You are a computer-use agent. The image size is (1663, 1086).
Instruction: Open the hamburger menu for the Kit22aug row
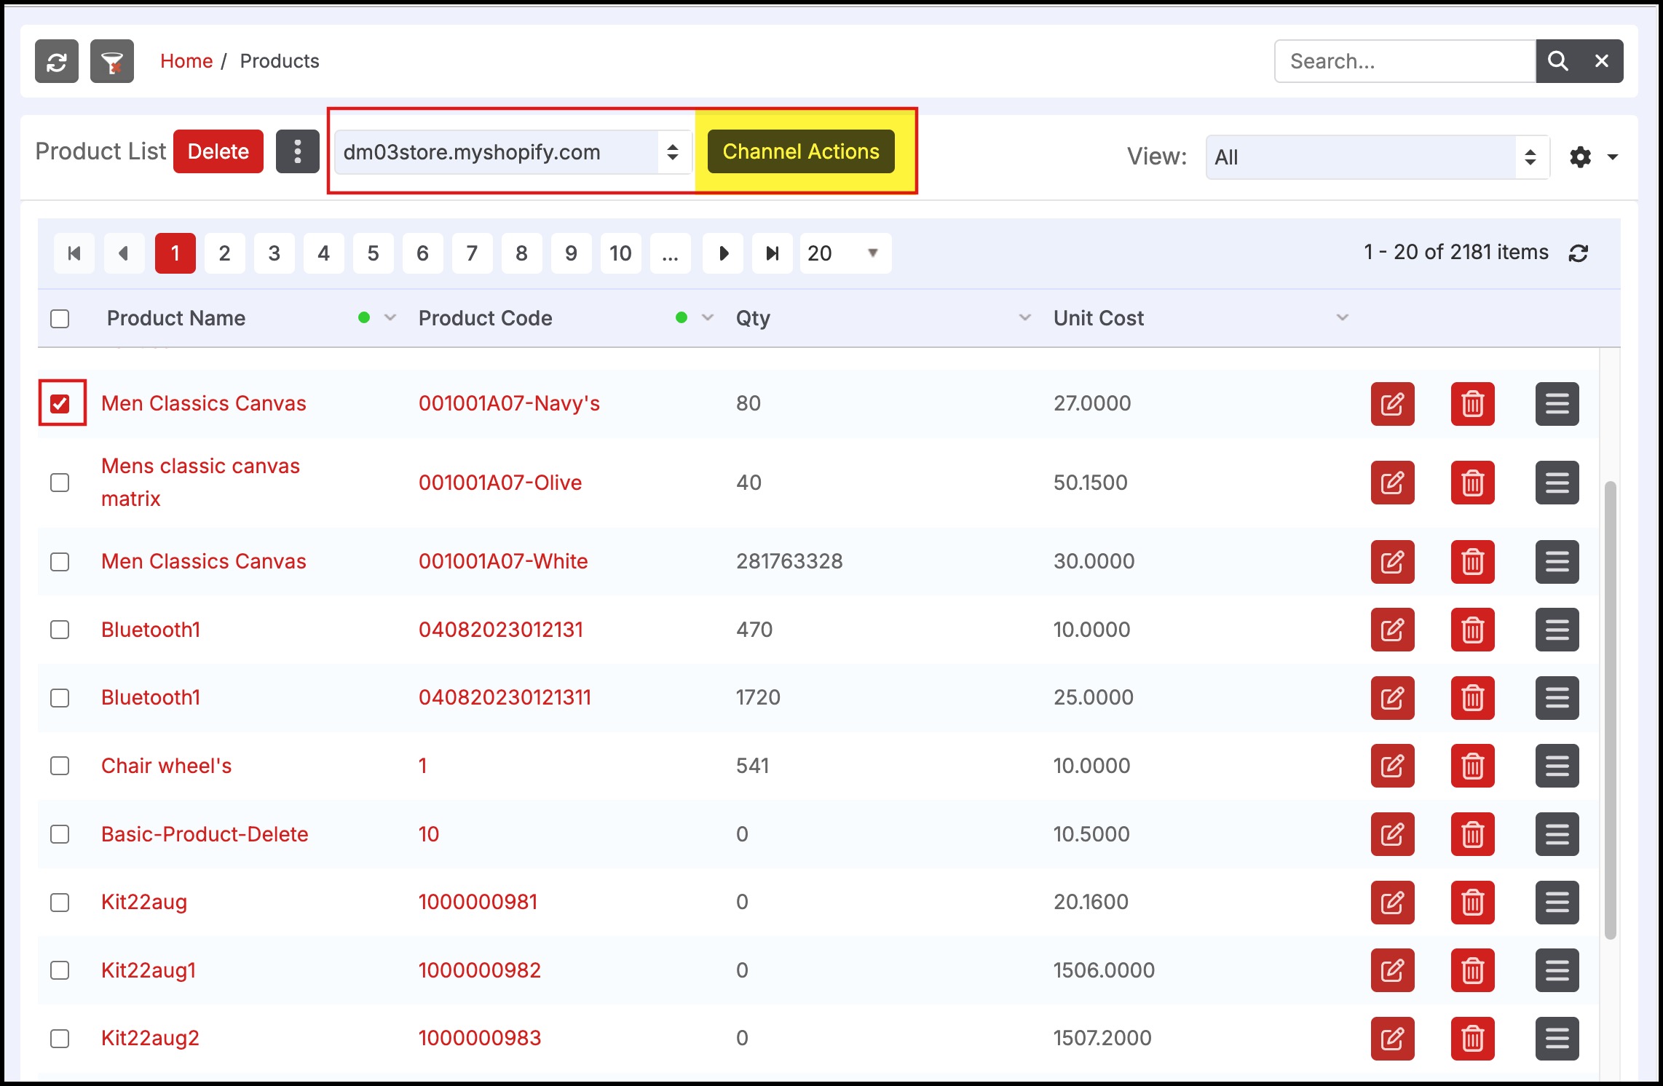(x=1557, y=903)
